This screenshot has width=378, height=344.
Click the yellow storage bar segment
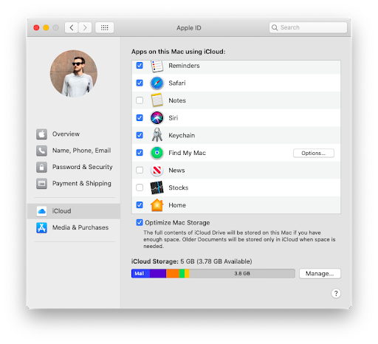[187, 274]
